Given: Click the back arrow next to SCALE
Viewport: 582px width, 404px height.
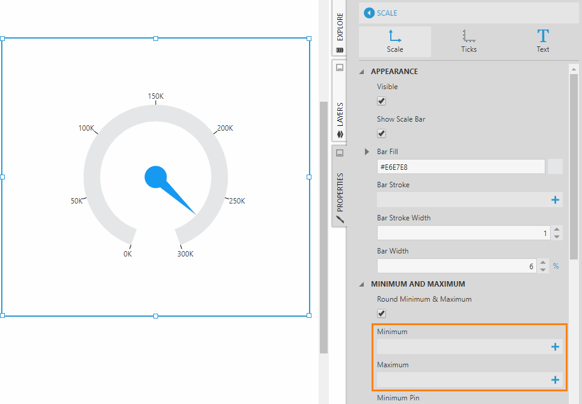Looking at the screenshot, I should (369, 13).
